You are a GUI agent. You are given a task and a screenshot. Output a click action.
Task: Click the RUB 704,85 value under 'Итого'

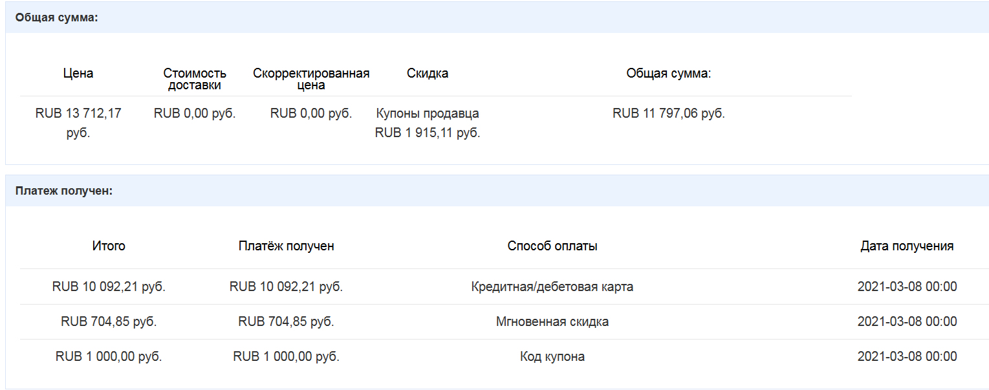109,321
